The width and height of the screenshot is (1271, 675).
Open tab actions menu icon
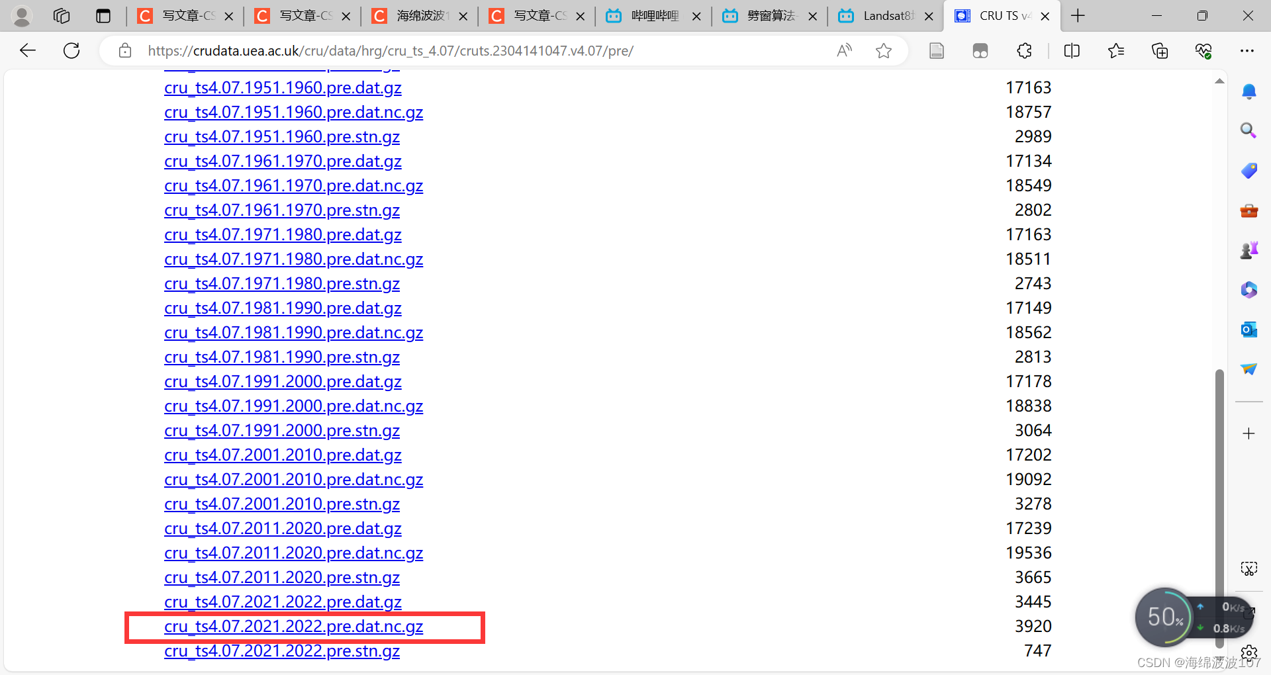click(103, 16)
